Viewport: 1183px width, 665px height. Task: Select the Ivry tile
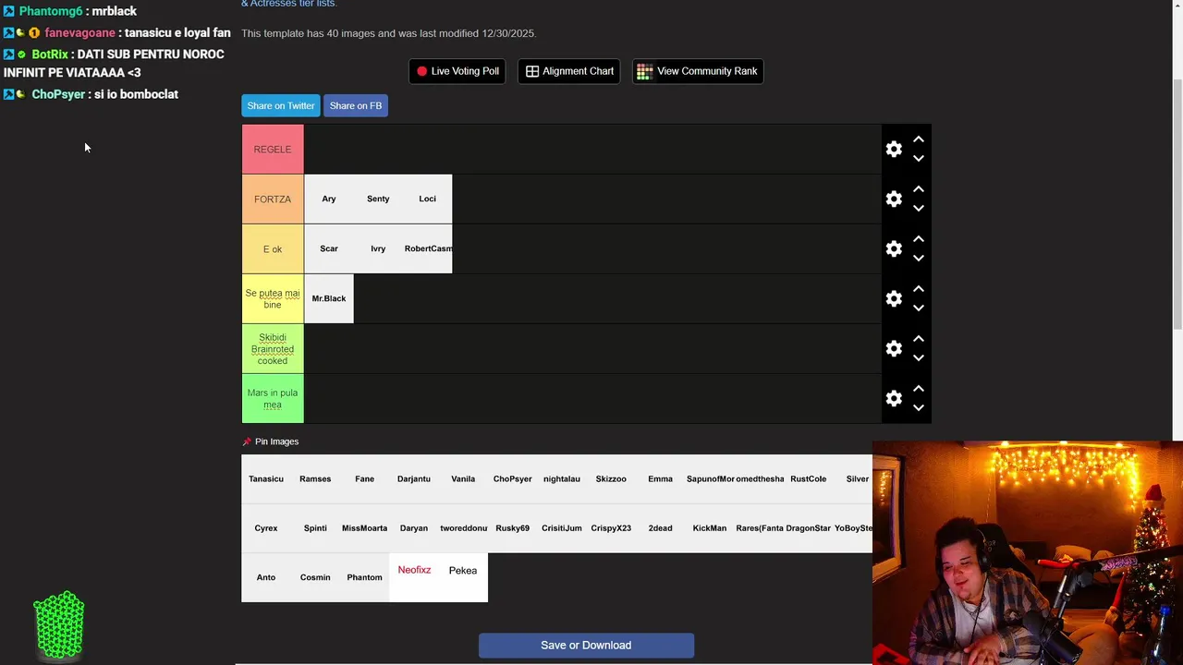378,248
